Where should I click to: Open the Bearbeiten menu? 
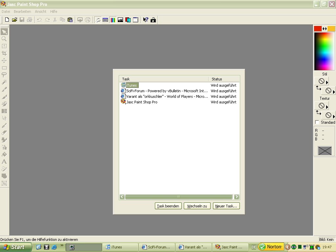[22, 11]
